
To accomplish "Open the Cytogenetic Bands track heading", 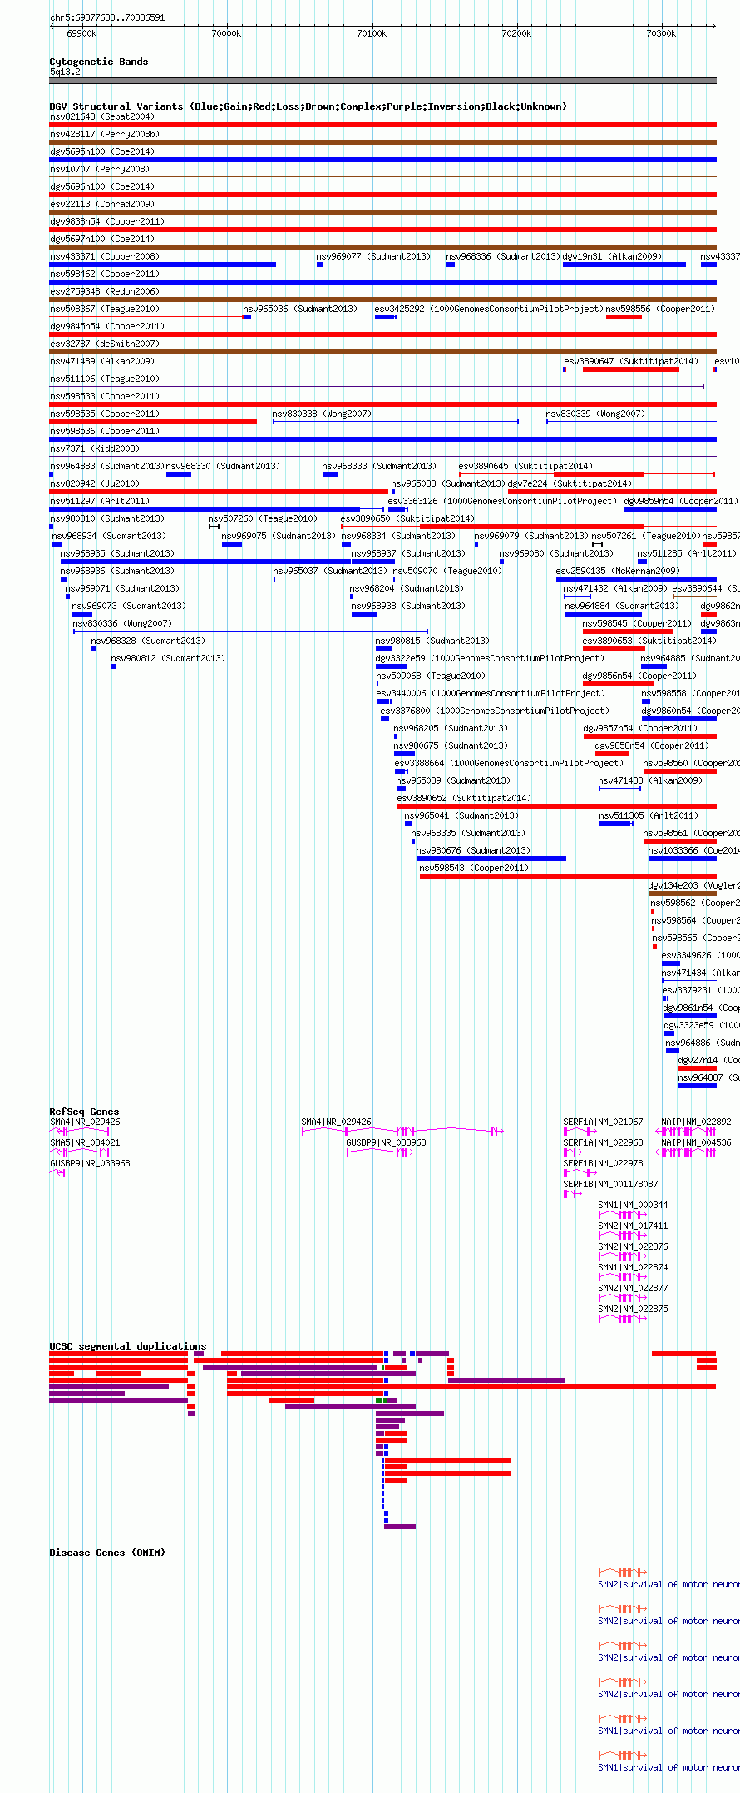I will click(x=99, y=62).
